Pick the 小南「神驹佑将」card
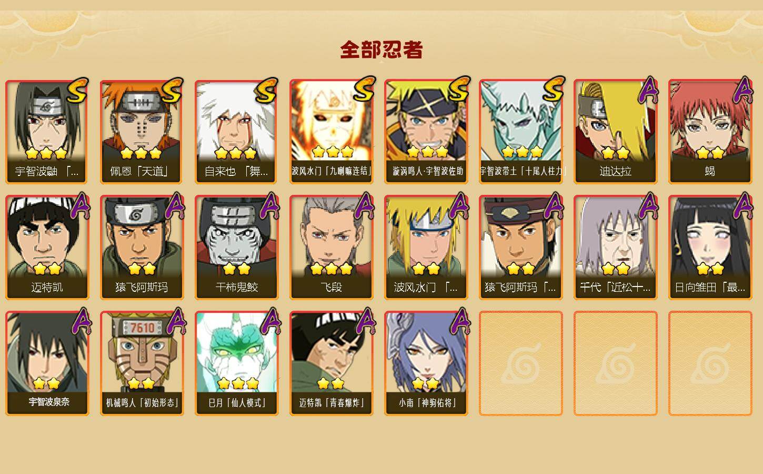763x474 pixels. pos(426,363)
